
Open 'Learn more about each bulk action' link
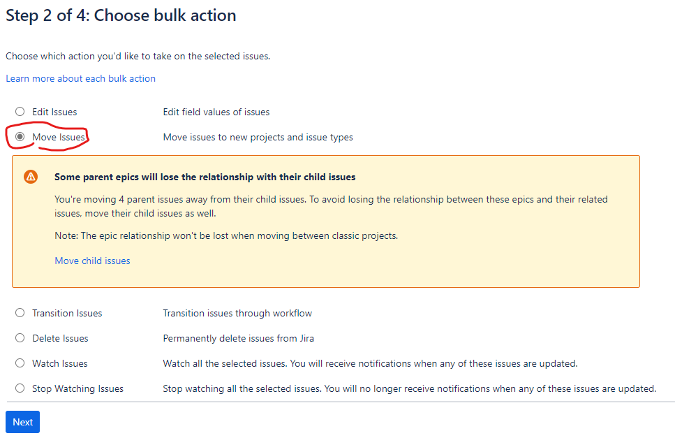[81, 78]
